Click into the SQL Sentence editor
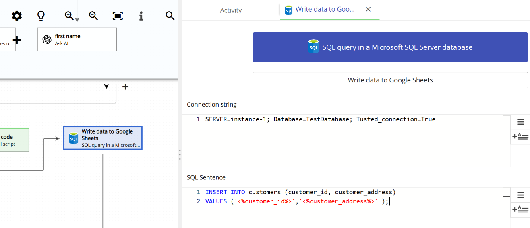Image resolution: width=530 pixels, height=228 pixels. [342, 207]
